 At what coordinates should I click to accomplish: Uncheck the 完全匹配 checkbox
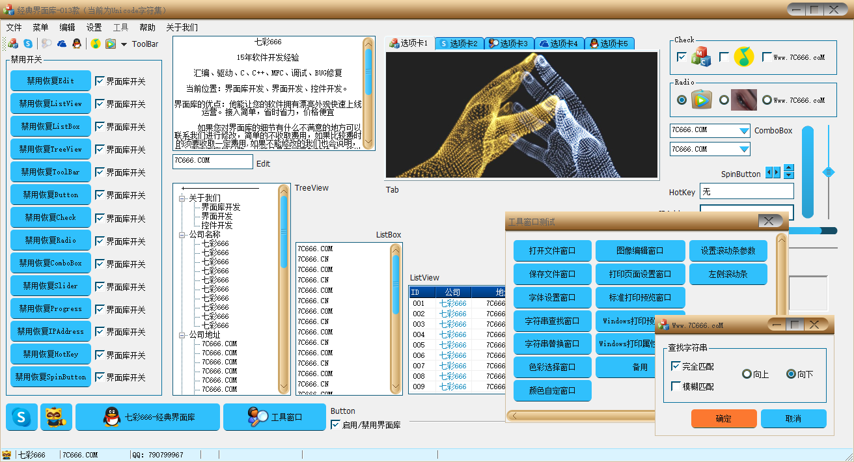pyautogui.click(x=676, y=366)
